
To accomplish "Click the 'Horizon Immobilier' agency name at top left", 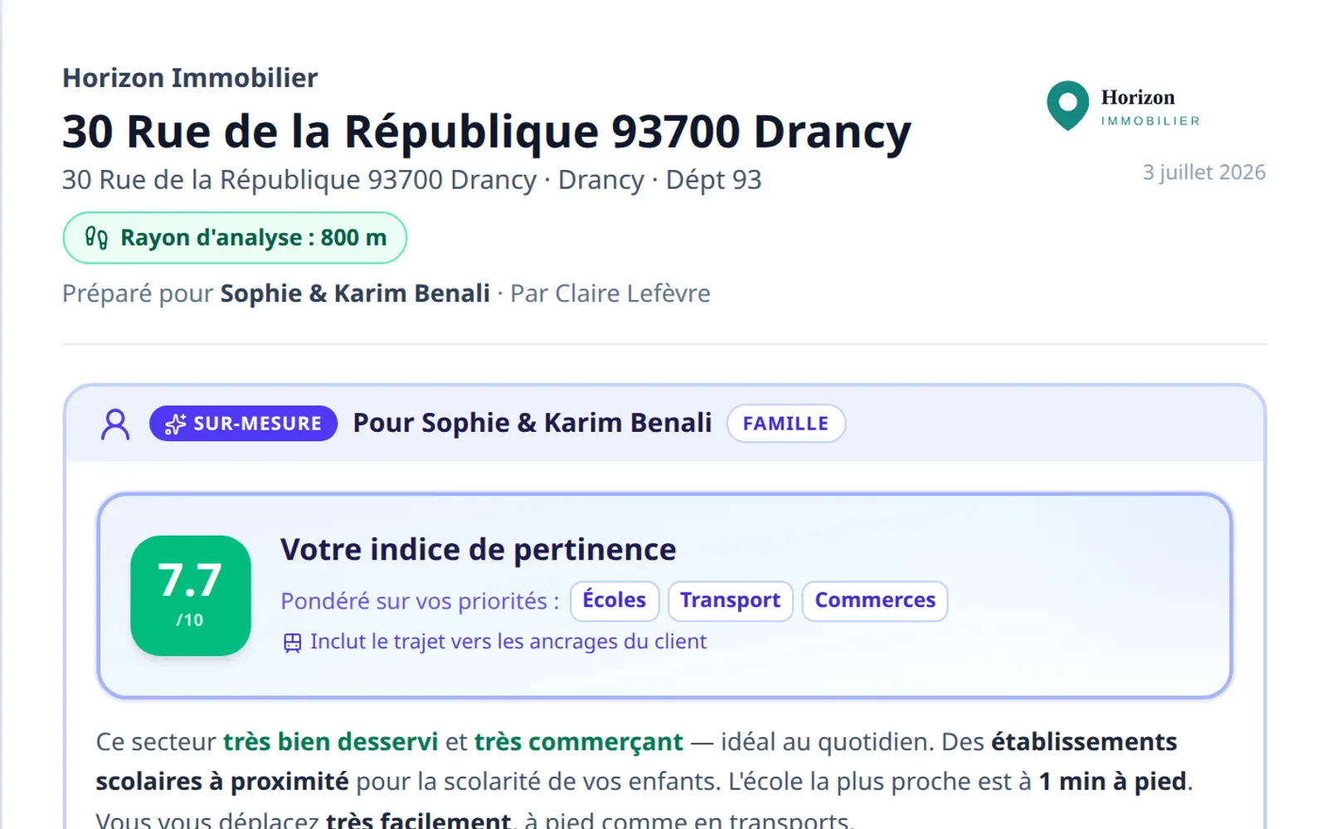I will 190,78.
